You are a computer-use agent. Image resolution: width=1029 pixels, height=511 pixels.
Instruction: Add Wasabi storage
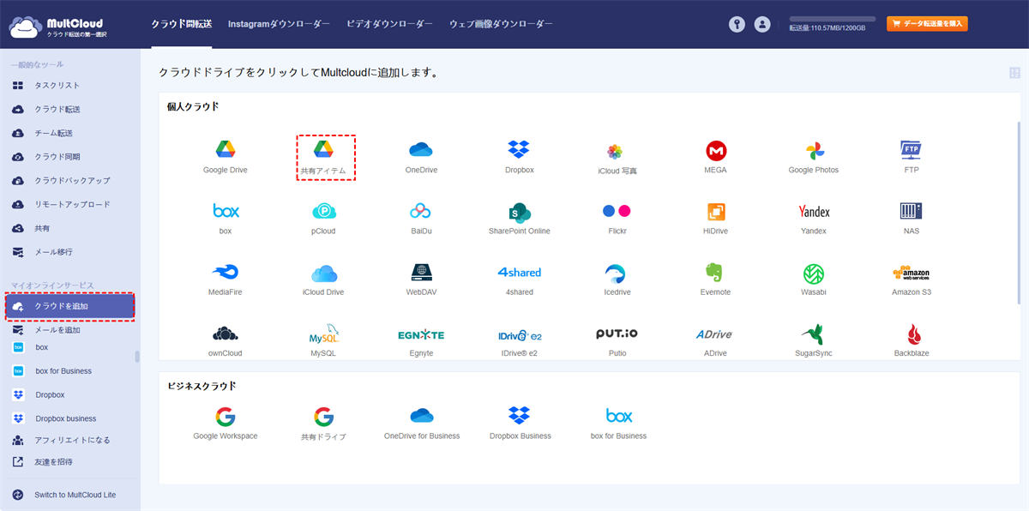814,274
